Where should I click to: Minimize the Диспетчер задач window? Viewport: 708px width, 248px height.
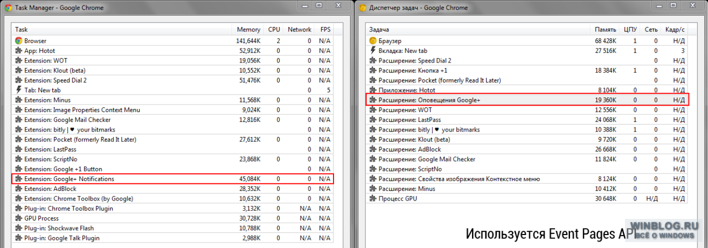(658, 5)
